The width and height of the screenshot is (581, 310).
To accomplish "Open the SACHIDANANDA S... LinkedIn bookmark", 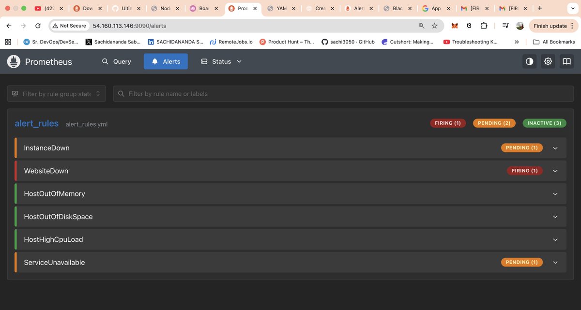I will (x=176, y=42).
